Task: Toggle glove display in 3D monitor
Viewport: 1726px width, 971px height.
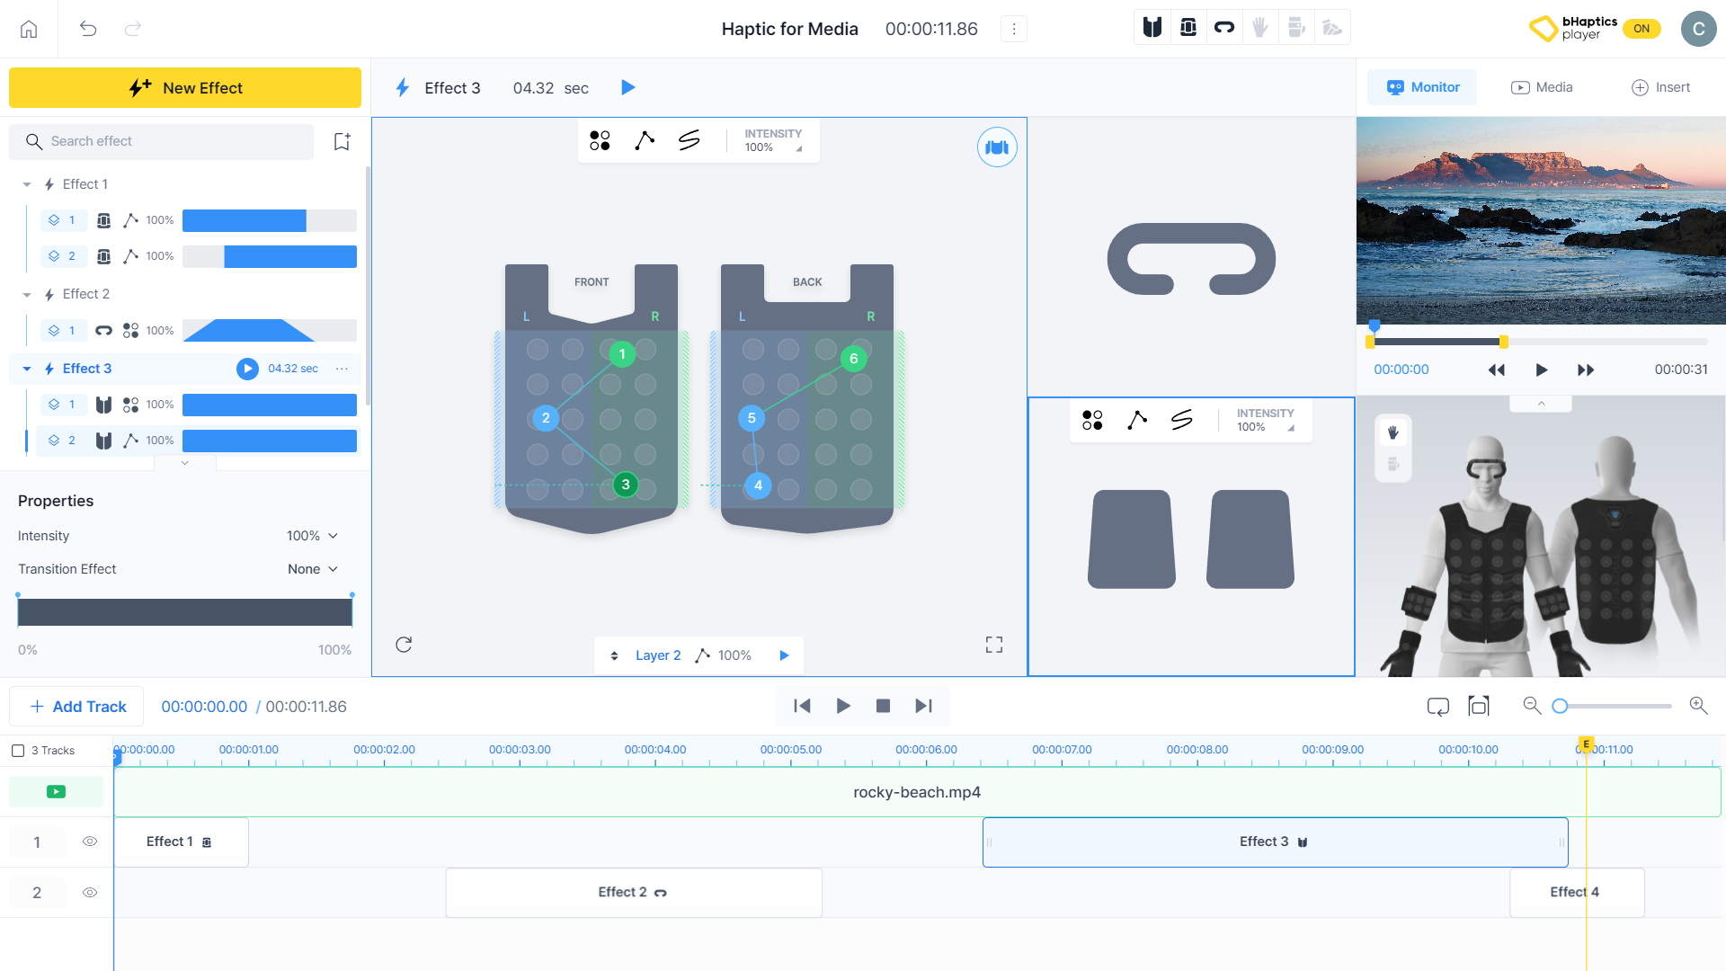Action: 1393,432
